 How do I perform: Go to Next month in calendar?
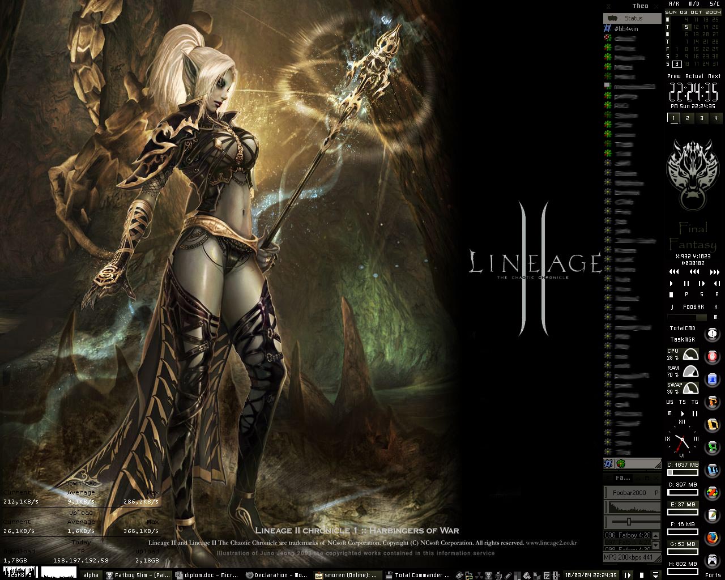pos(714,76)
